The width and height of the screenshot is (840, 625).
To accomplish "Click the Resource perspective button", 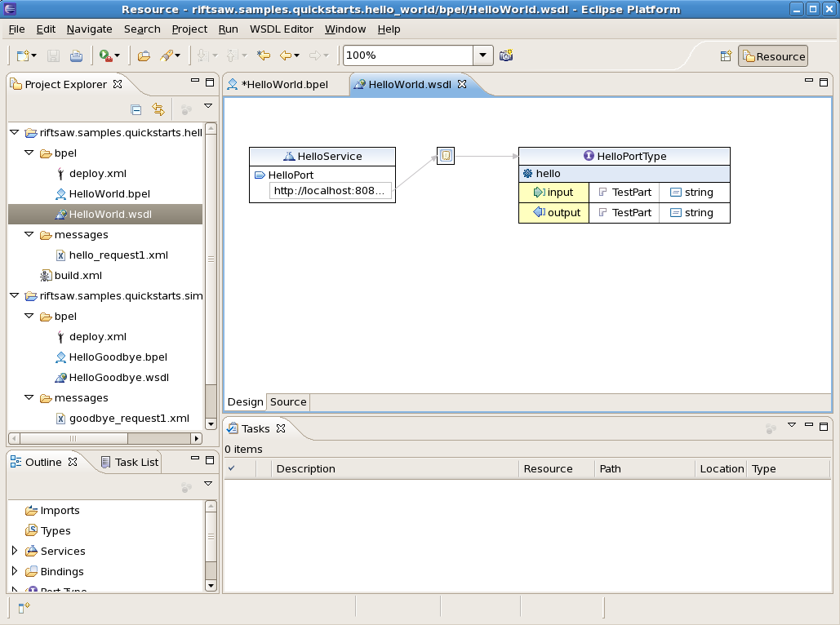I will coord(772,56).
